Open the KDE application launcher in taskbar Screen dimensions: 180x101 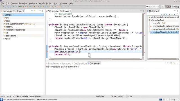1,99
